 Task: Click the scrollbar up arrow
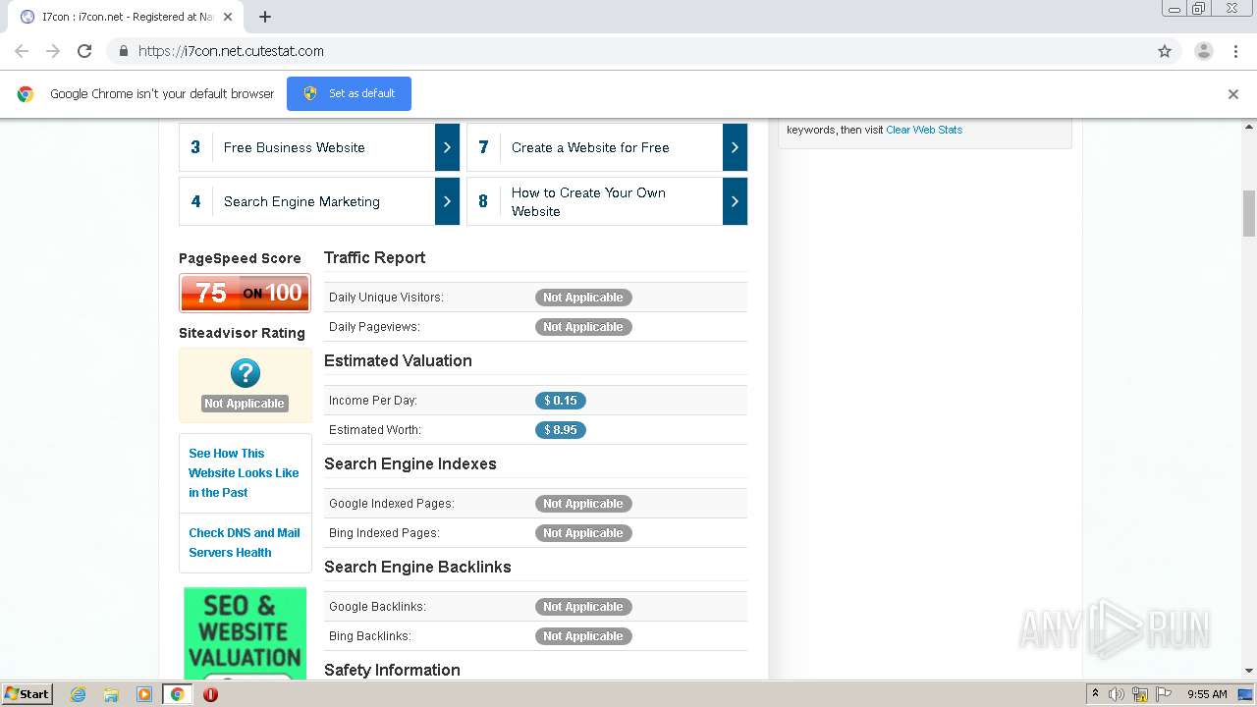coord(1249,125)
